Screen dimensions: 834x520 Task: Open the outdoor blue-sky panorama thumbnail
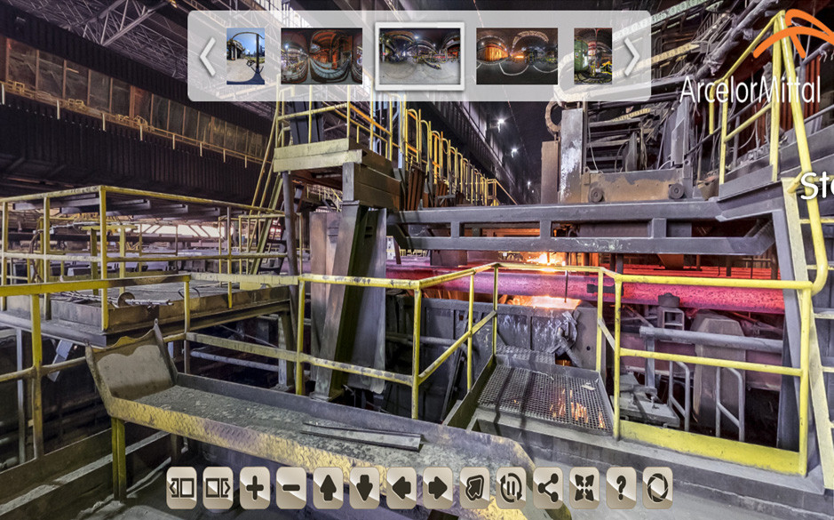point(245,56)
